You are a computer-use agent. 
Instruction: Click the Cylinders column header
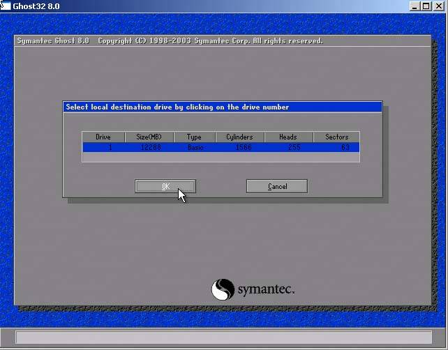239,137
